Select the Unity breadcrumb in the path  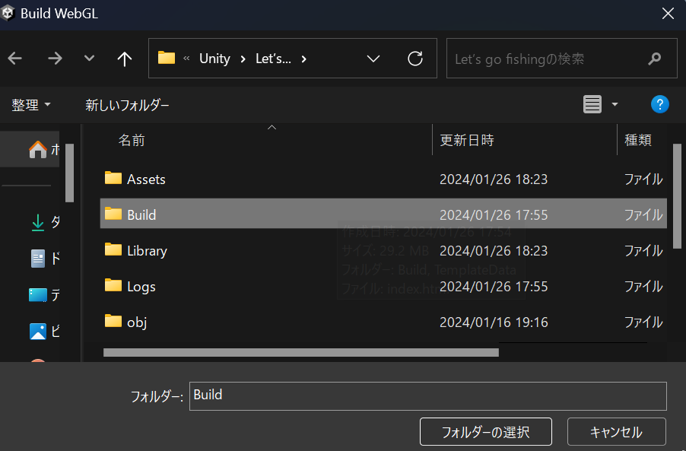214,59
